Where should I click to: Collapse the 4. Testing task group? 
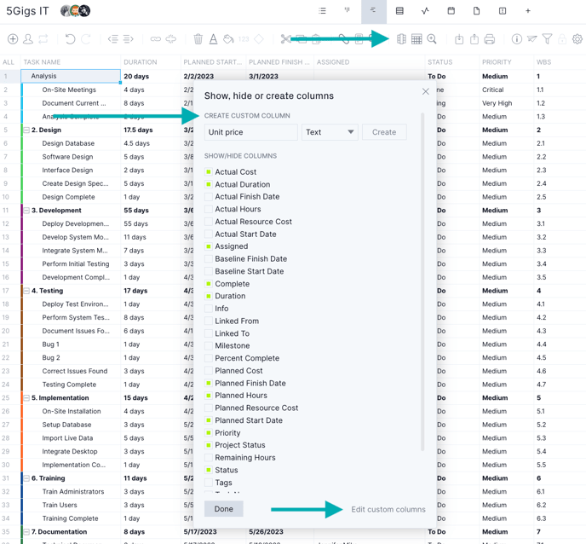coord(26,291)
